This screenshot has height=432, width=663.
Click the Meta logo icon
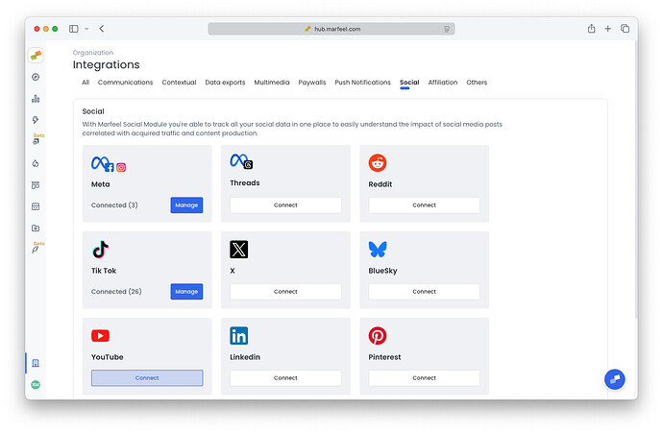click(109, 164)
